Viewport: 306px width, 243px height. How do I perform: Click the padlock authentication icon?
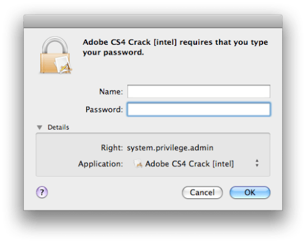tap(56, 55)
